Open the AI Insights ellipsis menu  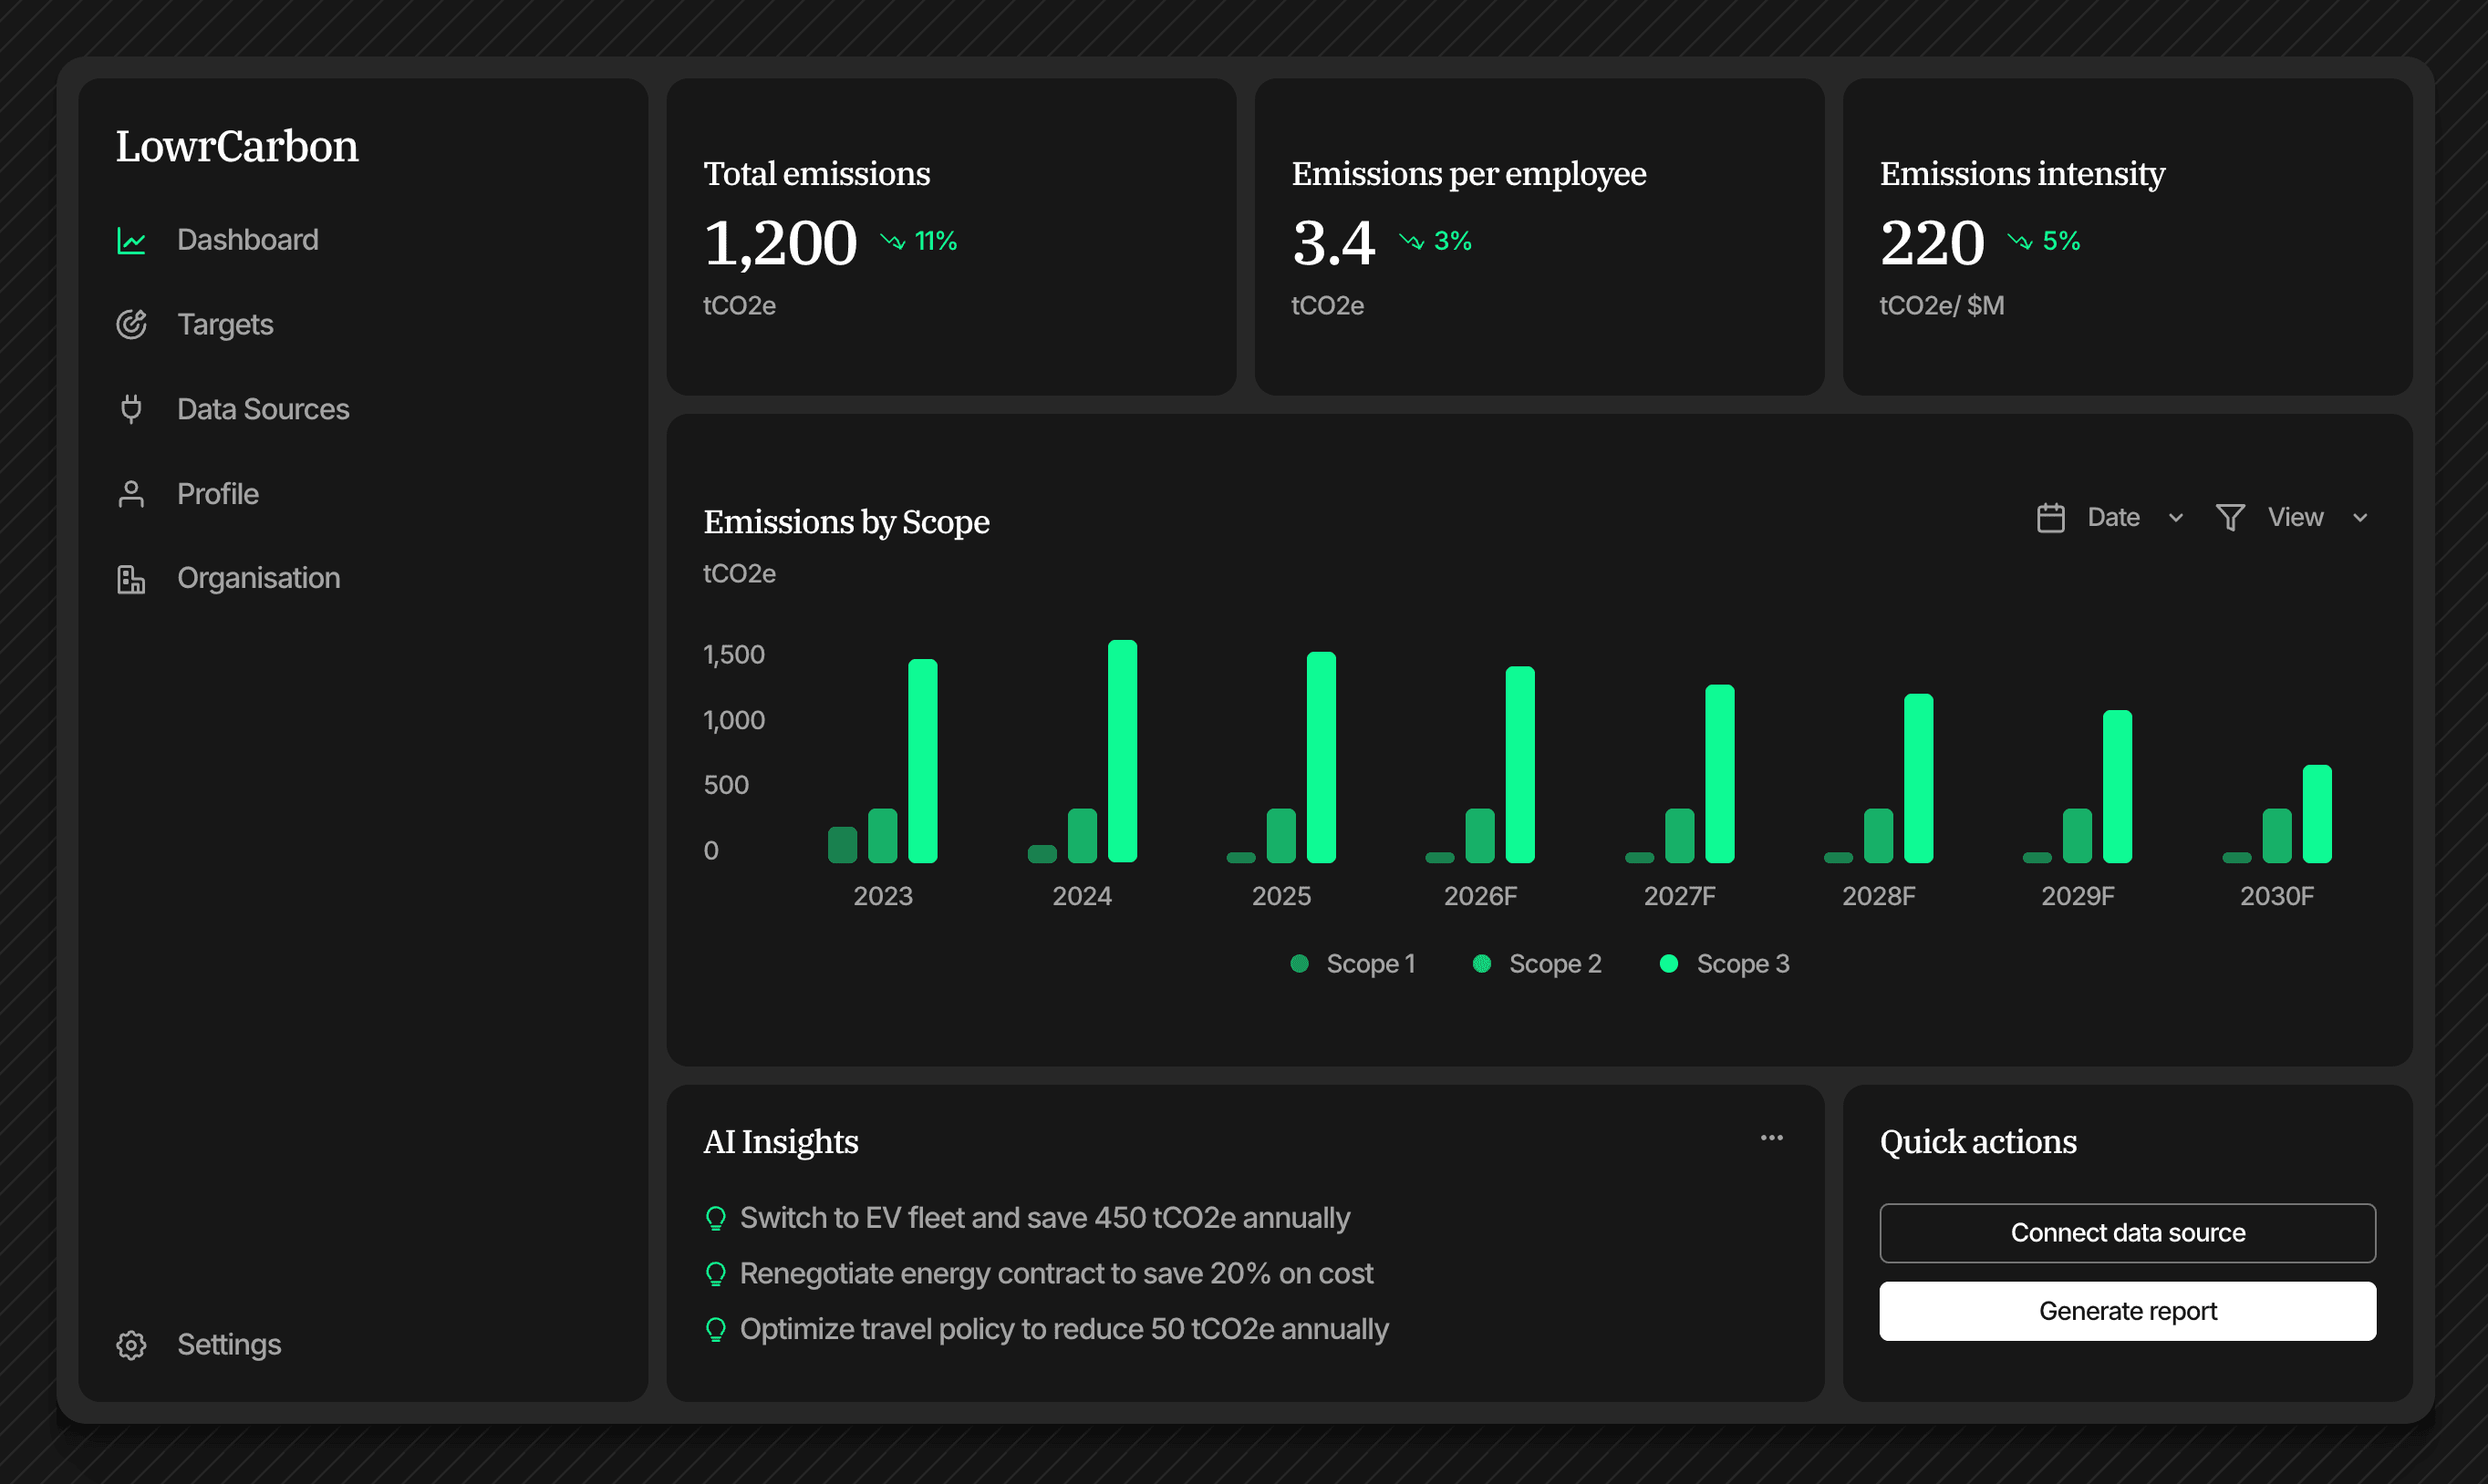[x=1771, y=1137]
